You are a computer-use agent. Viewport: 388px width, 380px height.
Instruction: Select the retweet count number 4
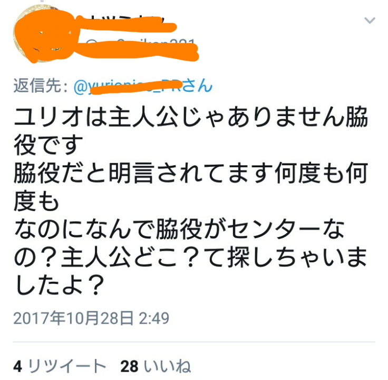(17, 367)
